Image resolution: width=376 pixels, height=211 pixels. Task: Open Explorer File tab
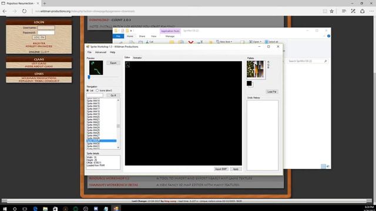coord(118,36)
